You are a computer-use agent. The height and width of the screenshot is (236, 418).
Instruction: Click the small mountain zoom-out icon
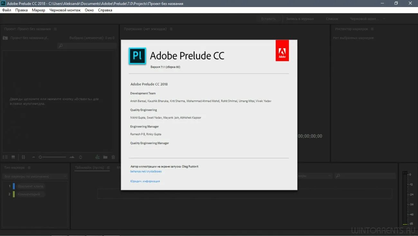[33, 157]
